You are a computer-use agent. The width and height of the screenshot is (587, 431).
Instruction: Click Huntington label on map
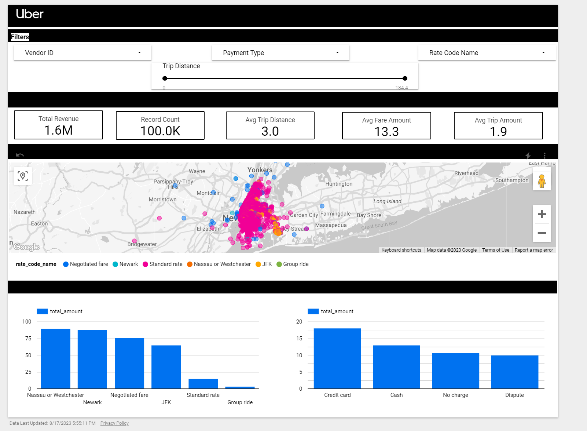coord(339,184)
